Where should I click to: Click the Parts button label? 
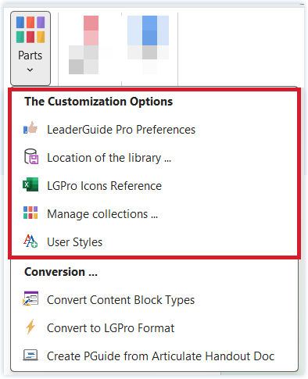[x=30, y=55]
